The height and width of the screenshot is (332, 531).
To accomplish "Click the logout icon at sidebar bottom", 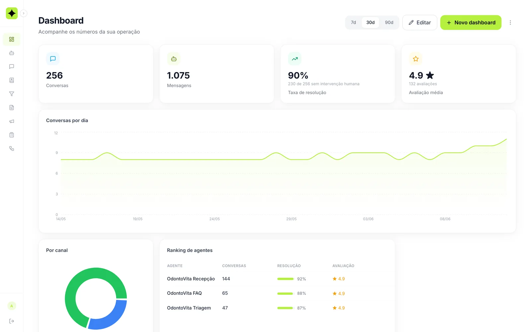I will pos(12,321).
